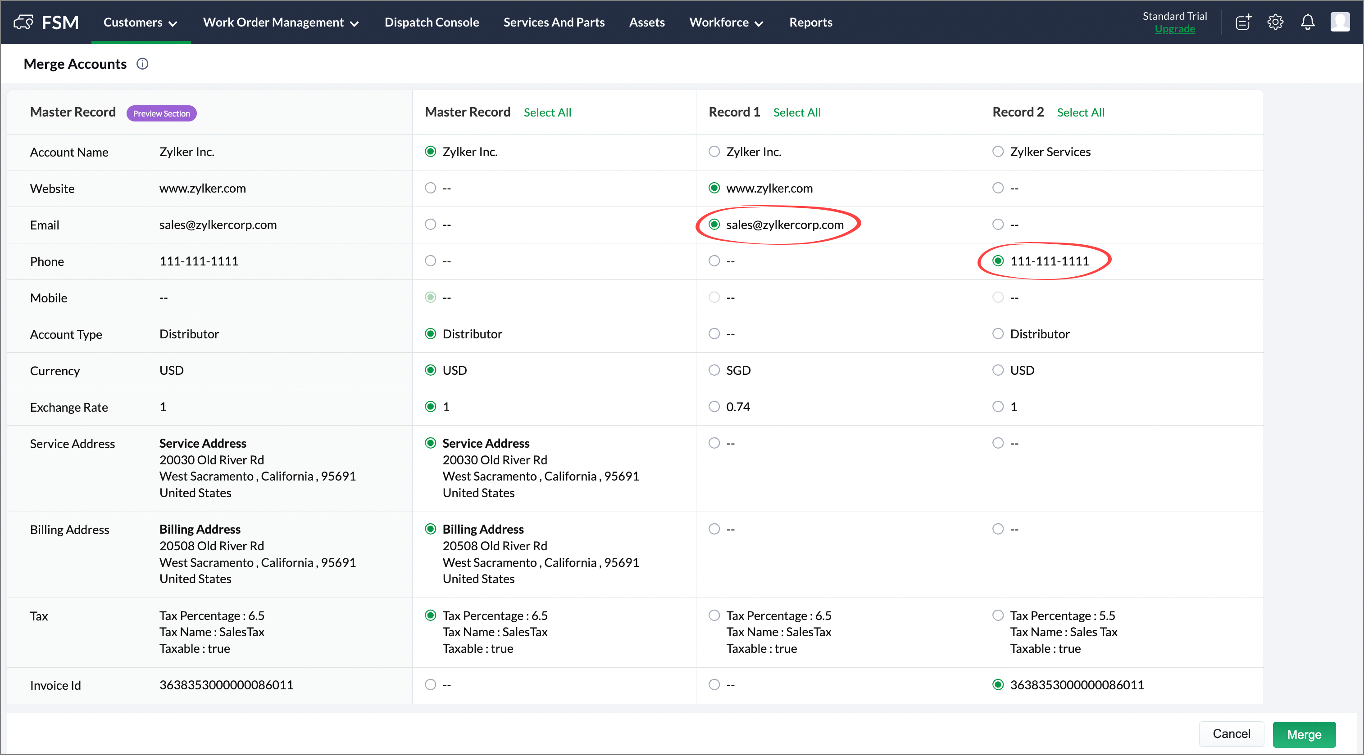Click the Upgrade trial link
Screen dimensions: 1364x755
[x=1174, y=29]
